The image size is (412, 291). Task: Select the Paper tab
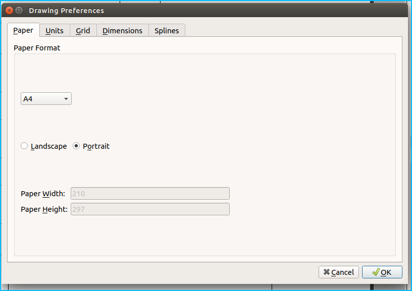coord(23,30)
